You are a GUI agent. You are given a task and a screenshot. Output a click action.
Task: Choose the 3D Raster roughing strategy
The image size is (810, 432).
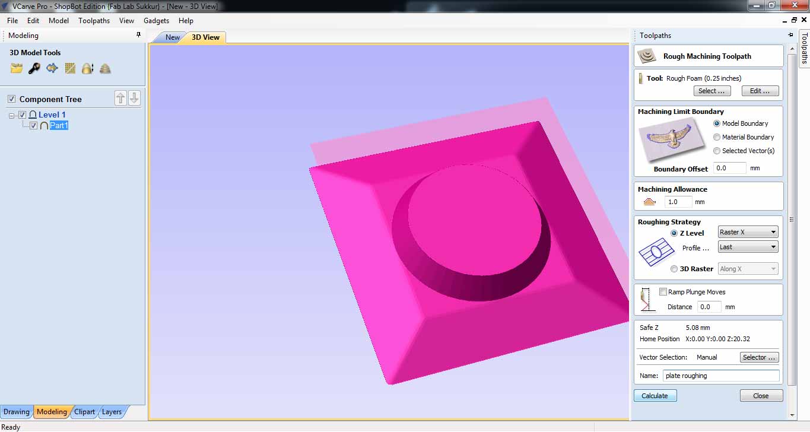(674, 269)
